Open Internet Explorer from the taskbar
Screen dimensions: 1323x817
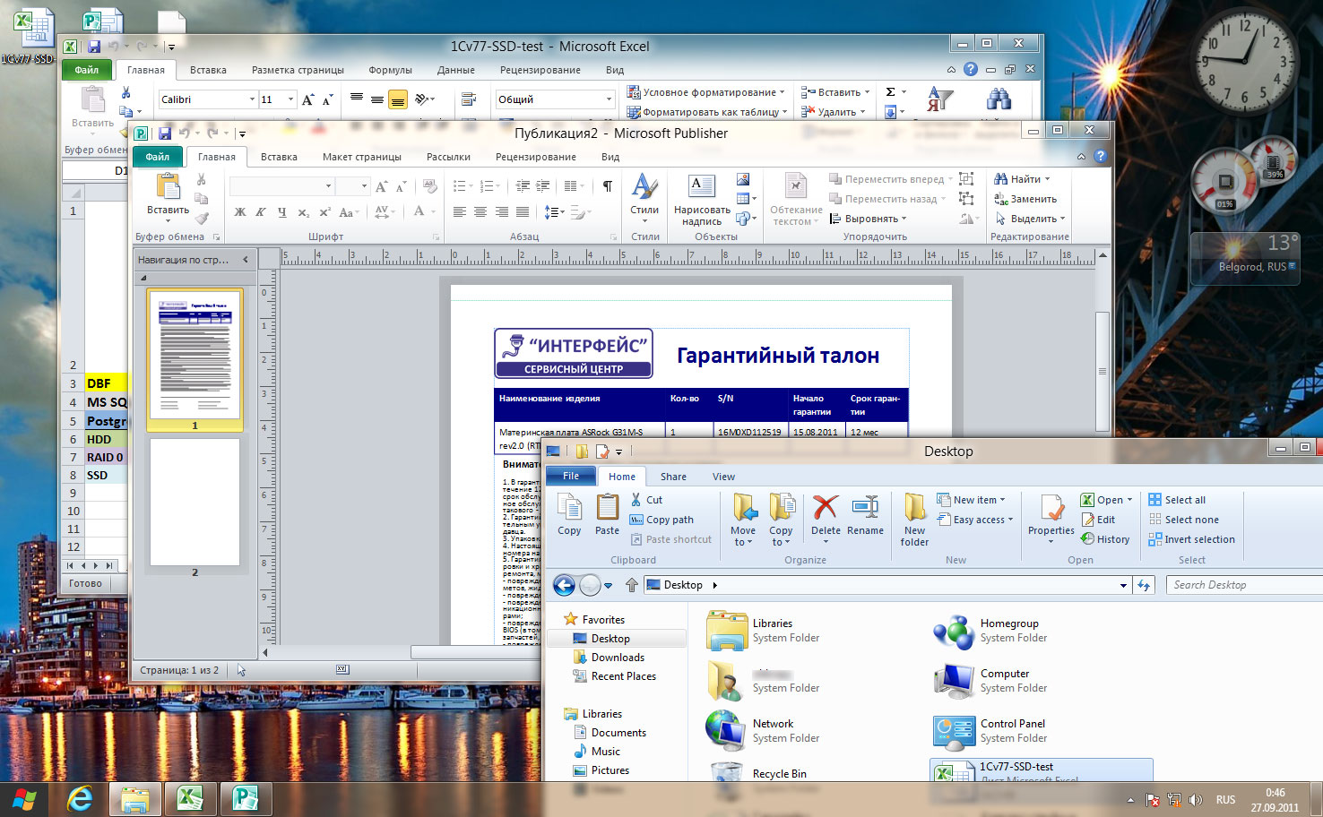coord(81,797)
